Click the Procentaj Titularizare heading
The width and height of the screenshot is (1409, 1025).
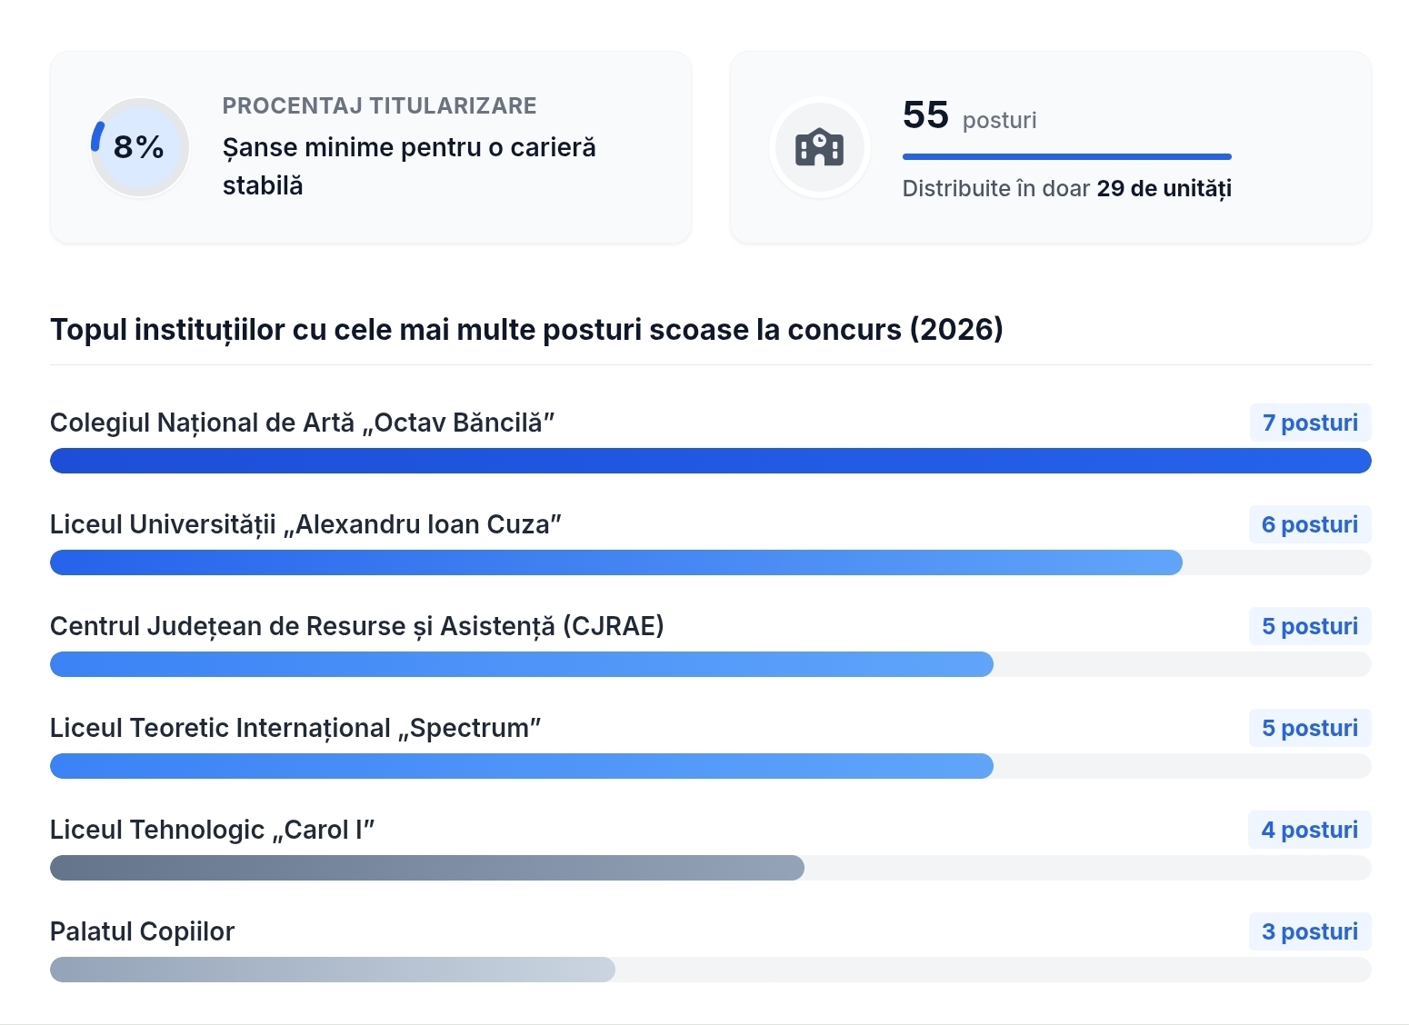(x=380, y=105)
